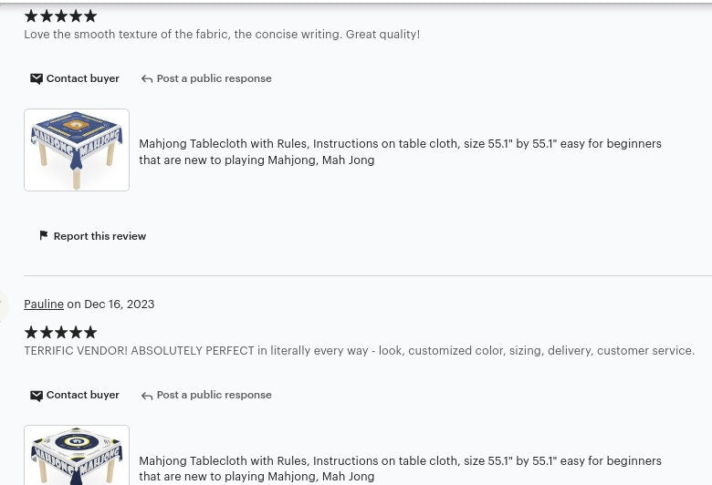Image resolution: width=712 pixels, height=485 pixels.
Task: Contact buyer of the first review
Action: (x=75, y=78)
